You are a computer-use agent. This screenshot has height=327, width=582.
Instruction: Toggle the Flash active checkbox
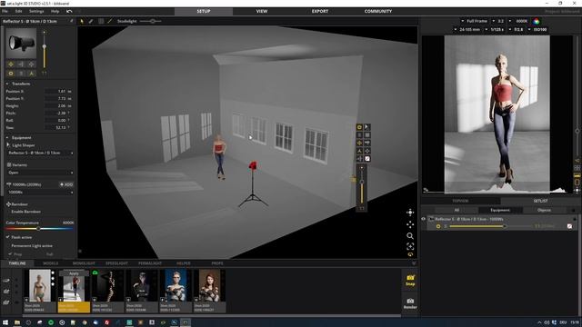pyautogui.click(x=8, y=237)
